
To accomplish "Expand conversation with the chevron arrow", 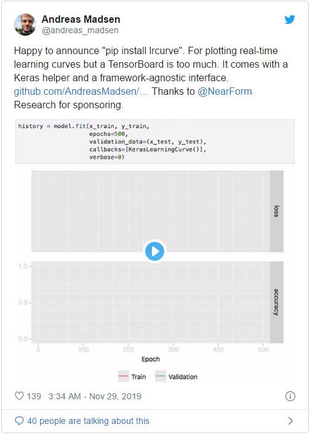I will pyautogui.click(x=290, y=421).
